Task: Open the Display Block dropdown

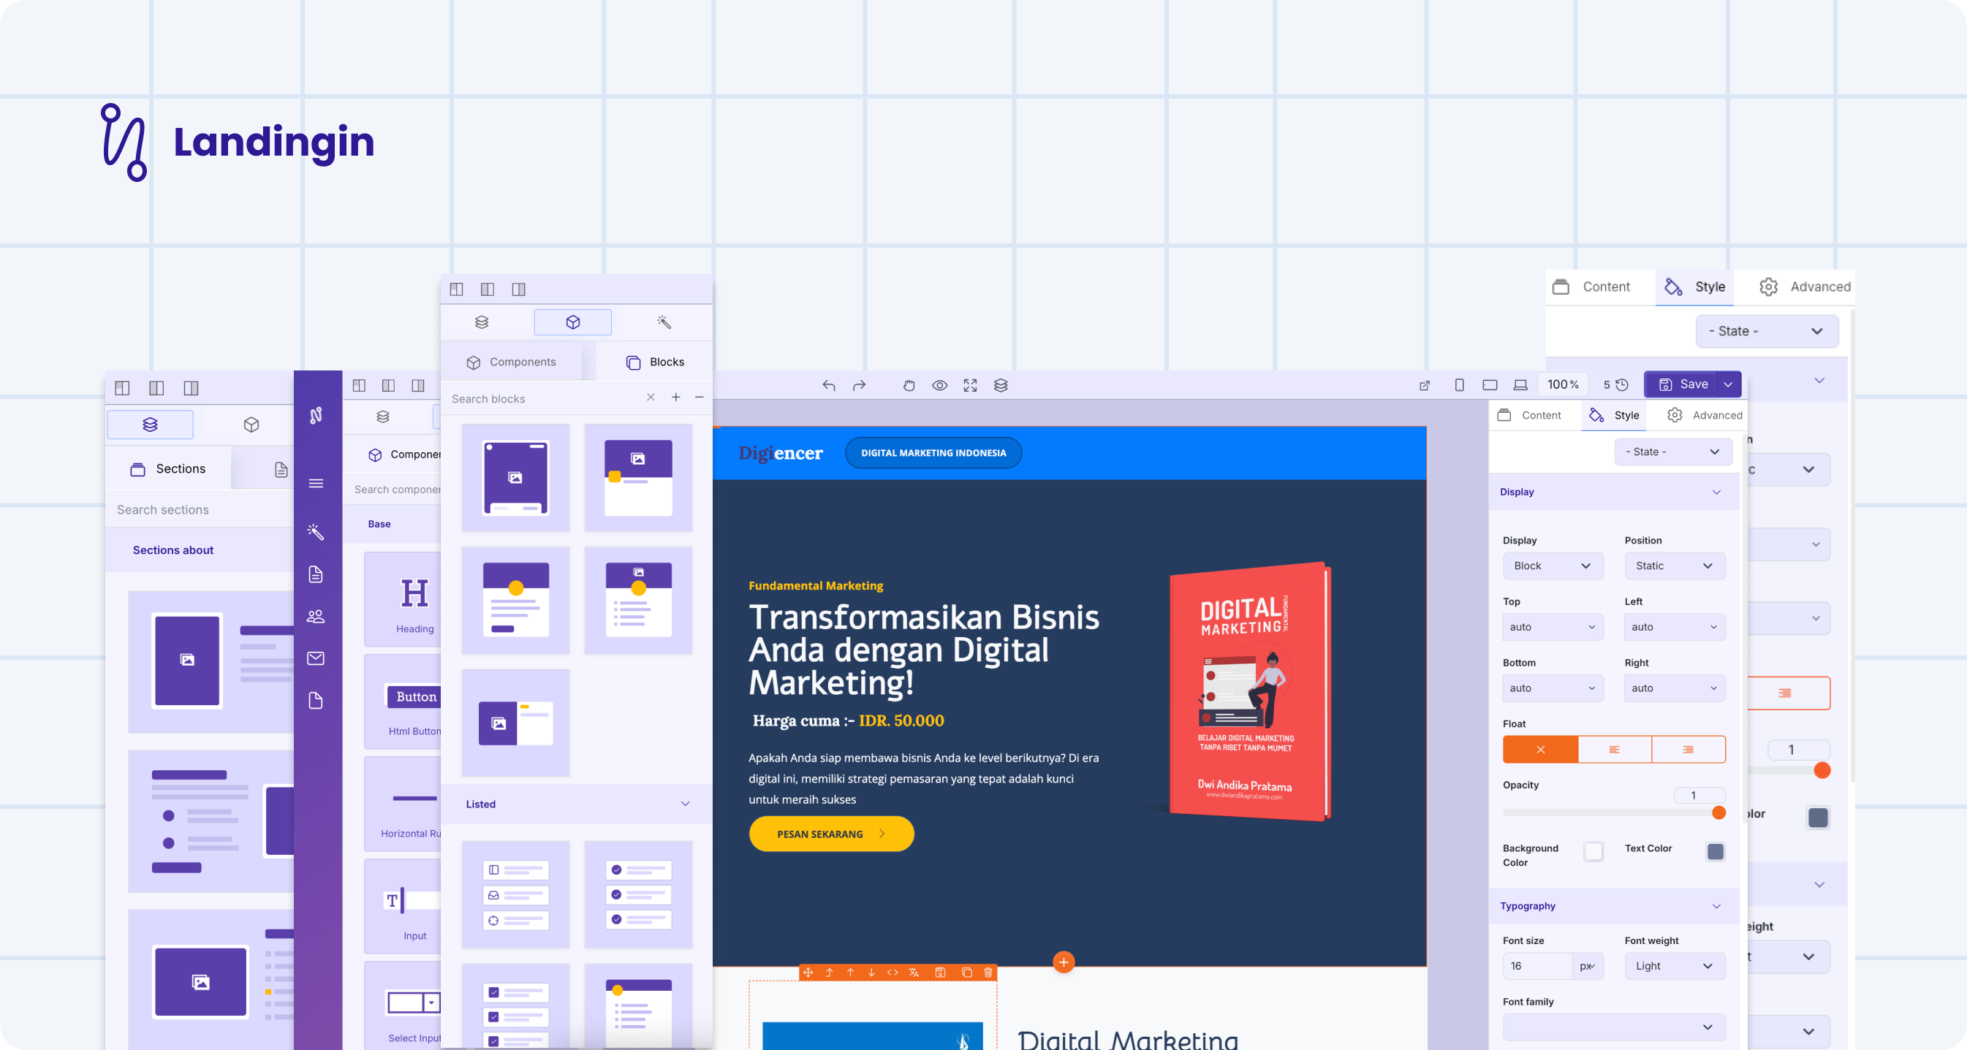Action: (1552, 566)
